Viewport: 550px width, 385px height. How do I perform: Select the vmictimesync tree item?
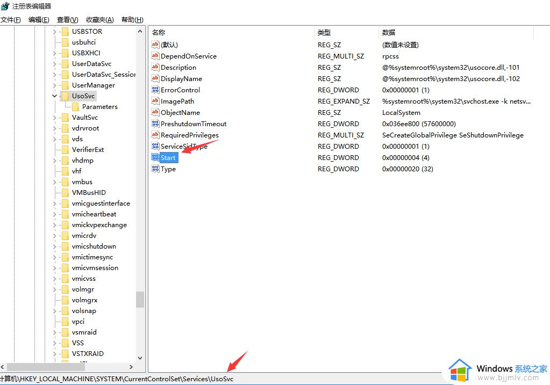point(92,257)
